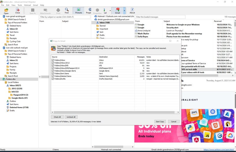
Task: Select the Gmail Sent folder icon
Action: (x=98, y=32)
